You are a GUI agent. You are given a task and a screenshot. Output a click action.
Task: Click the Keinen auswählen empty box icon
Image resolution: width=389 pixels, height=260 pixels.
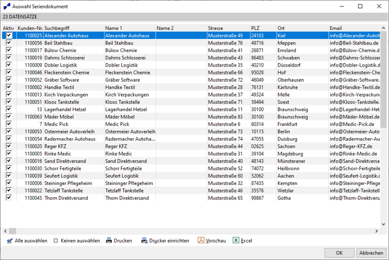[56, 241]
